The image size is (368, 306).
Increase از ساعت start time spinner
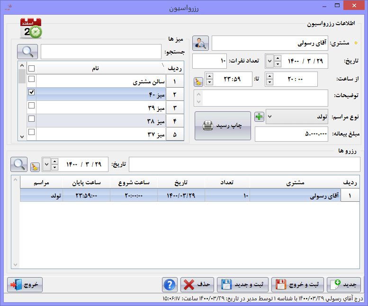pos(269,76)
